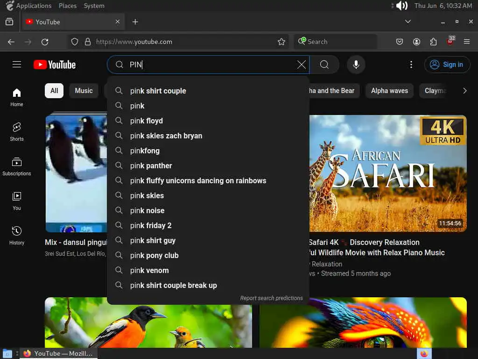Go back with browser back arrow
Viewport: 478px width, 359px height.
[x=11, y=42]
